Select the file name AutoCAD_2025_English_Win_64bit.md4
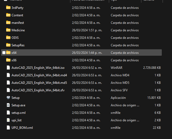This screenshot has height=139, width=172. [x=39, y=75]
